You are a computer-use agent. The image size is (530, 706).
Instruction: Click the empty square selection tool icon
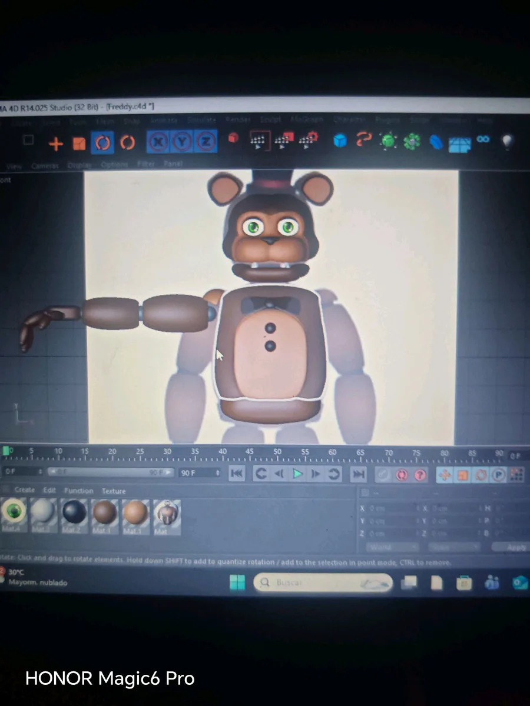(28, 140)
